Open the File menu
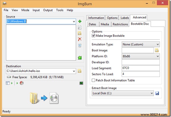Image resolution: width=171 pixels, height=117 pixels. tap(6, 10)
